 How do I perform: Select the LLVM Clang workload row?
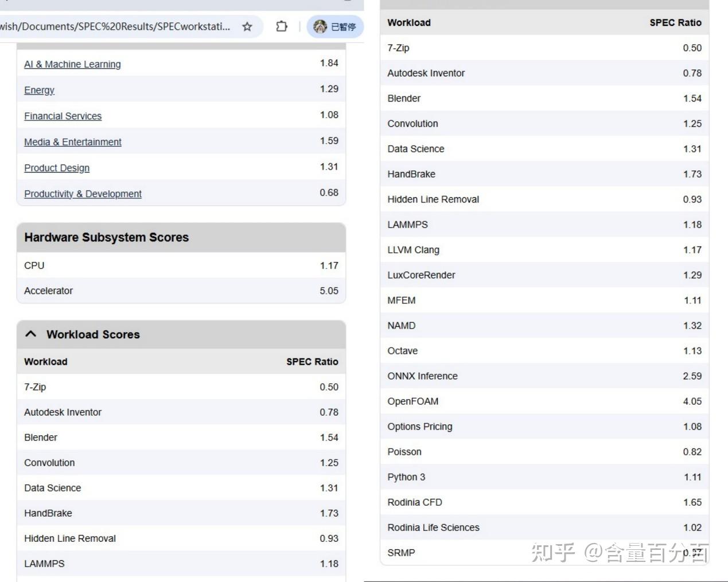coord(544,250)
